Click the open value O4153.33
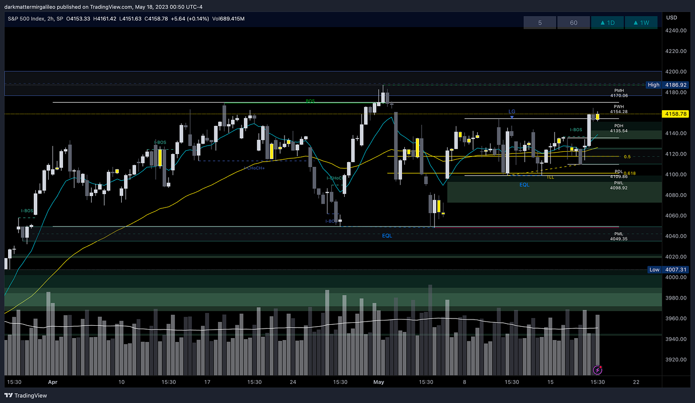This screenshot has height=403, width=695. coord(78,19)
